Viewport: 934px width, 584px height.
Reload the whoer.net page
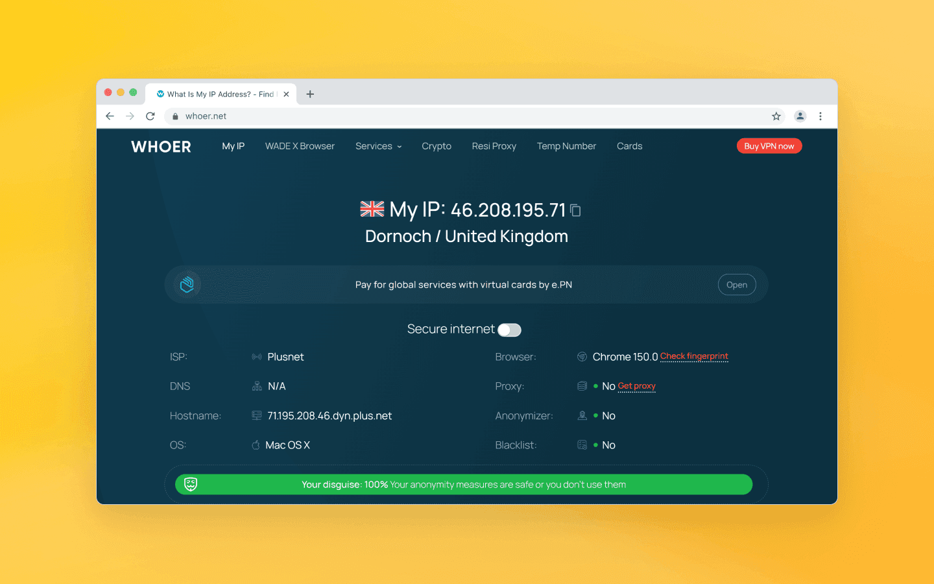coord(150,116)
